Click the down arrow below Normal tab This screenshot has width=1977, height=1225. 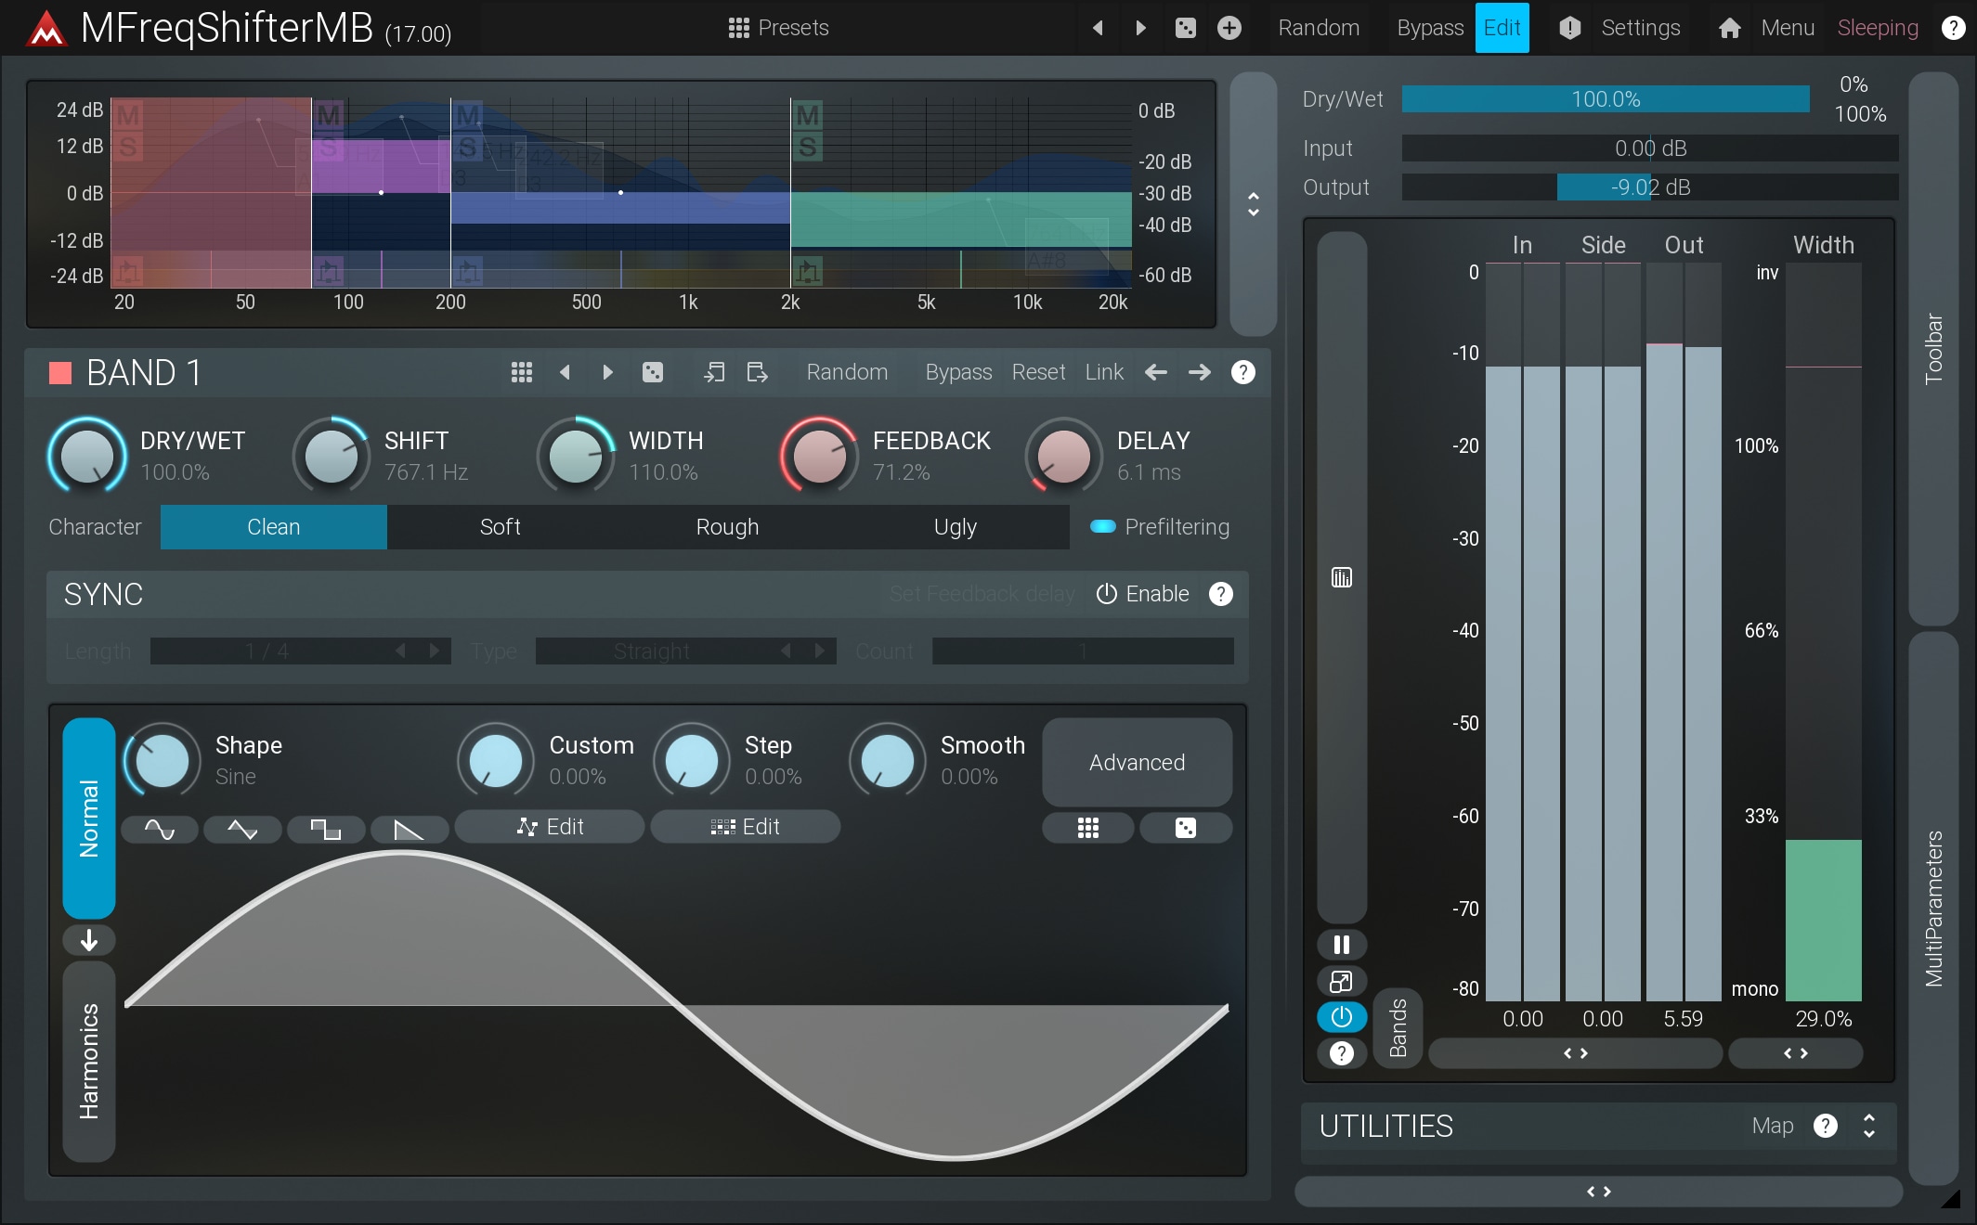[89, 940]
